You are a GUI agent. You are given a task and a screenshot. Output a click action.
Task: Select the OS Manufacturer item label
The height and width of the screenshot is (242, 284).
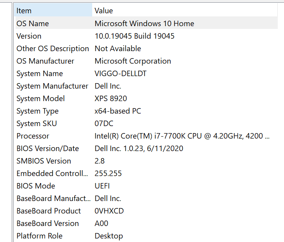(45, 61)
